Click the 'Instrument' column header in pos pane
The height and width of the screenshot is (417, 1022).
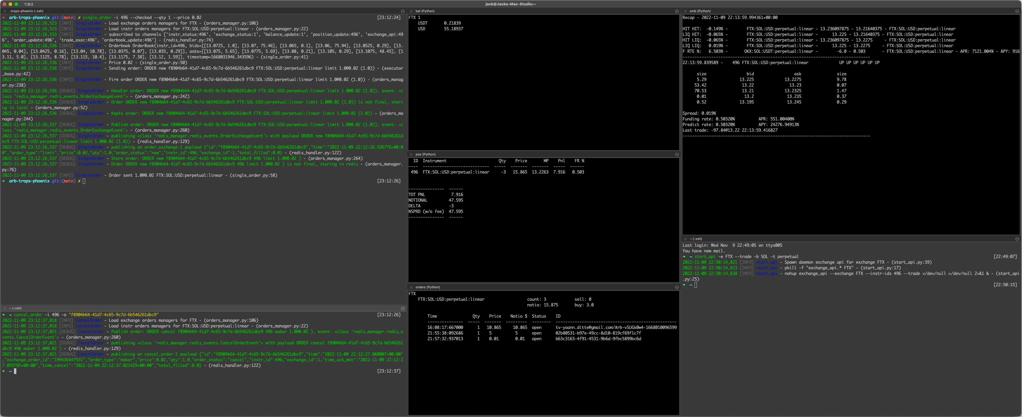[434, 161]
